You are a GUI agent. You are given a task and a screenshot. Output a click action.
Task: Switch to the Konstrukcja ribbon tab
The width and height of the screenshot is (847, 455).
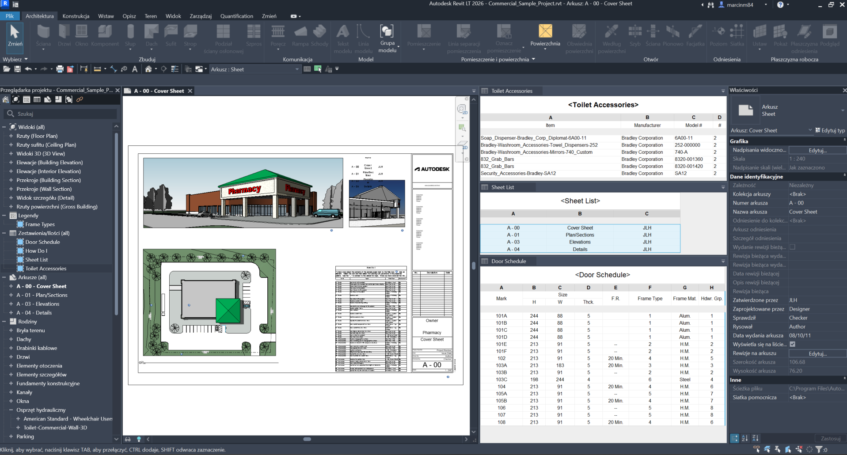(x=76, y=16)
